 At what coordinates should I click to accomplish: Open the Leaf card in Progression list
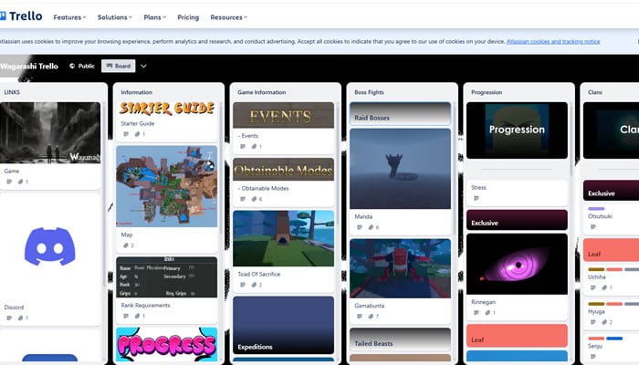point(517,336)
